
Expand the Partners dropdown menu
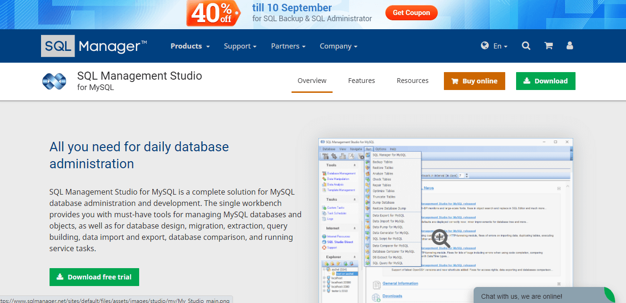[x=288, y=46]
